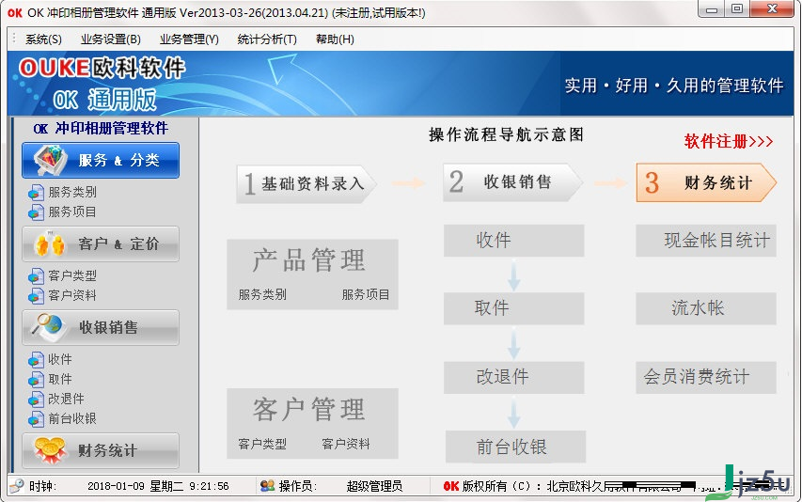
Task: Expand the 收银销售 sidebar section
Action: (101, 327)
